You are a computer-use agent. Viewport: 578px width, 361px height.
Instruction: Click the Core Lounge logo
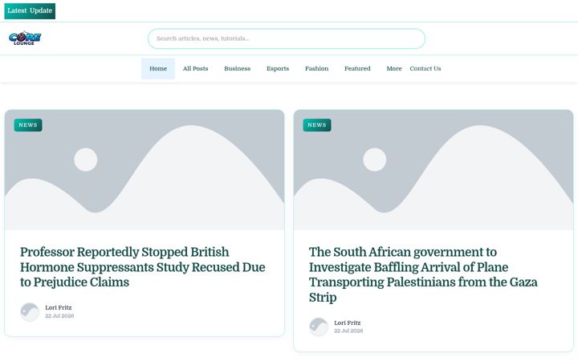coord(25,38)
